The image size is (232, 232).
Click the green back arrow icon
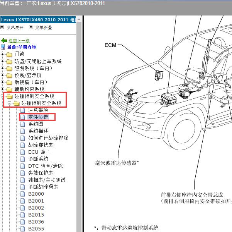point(4,41)
